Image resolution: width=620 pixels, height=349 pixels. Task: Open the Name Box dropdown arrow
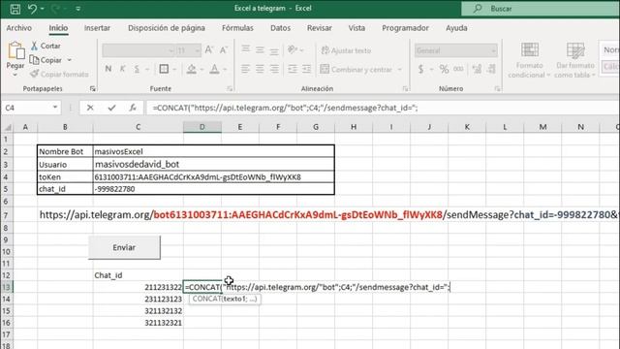(55, 108)
